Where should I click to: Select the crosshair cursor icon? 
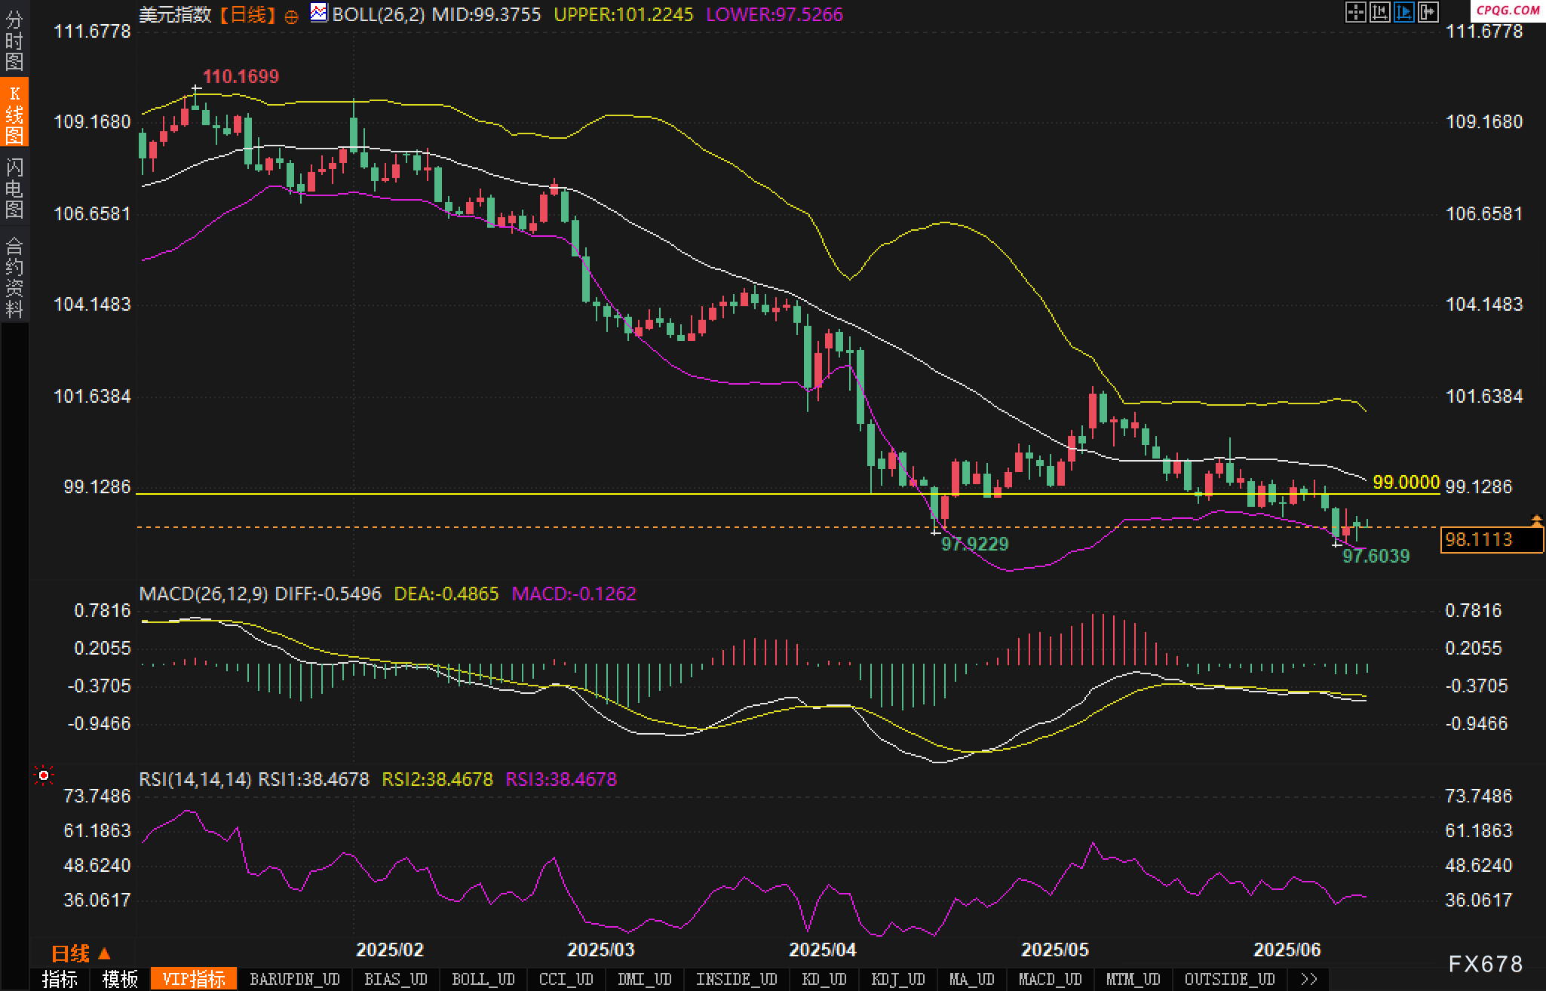(x=1355, y=12)
